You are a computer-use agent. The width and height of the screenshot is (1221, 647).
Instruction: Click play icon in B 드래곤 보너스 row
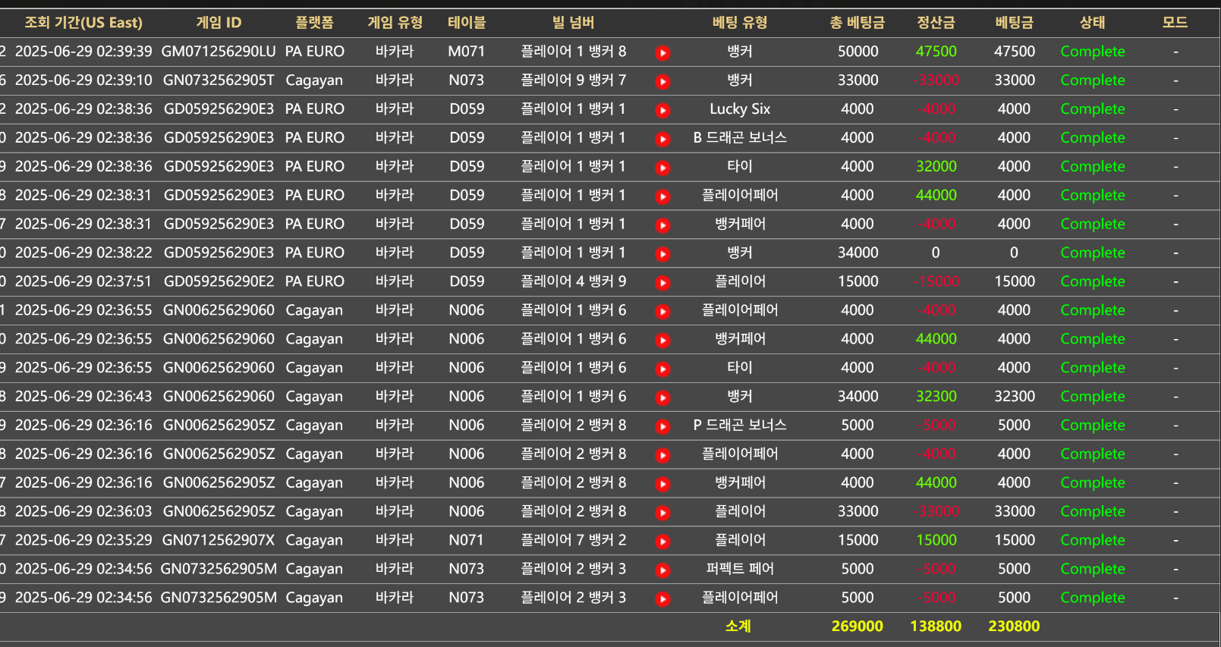(662, 139)
